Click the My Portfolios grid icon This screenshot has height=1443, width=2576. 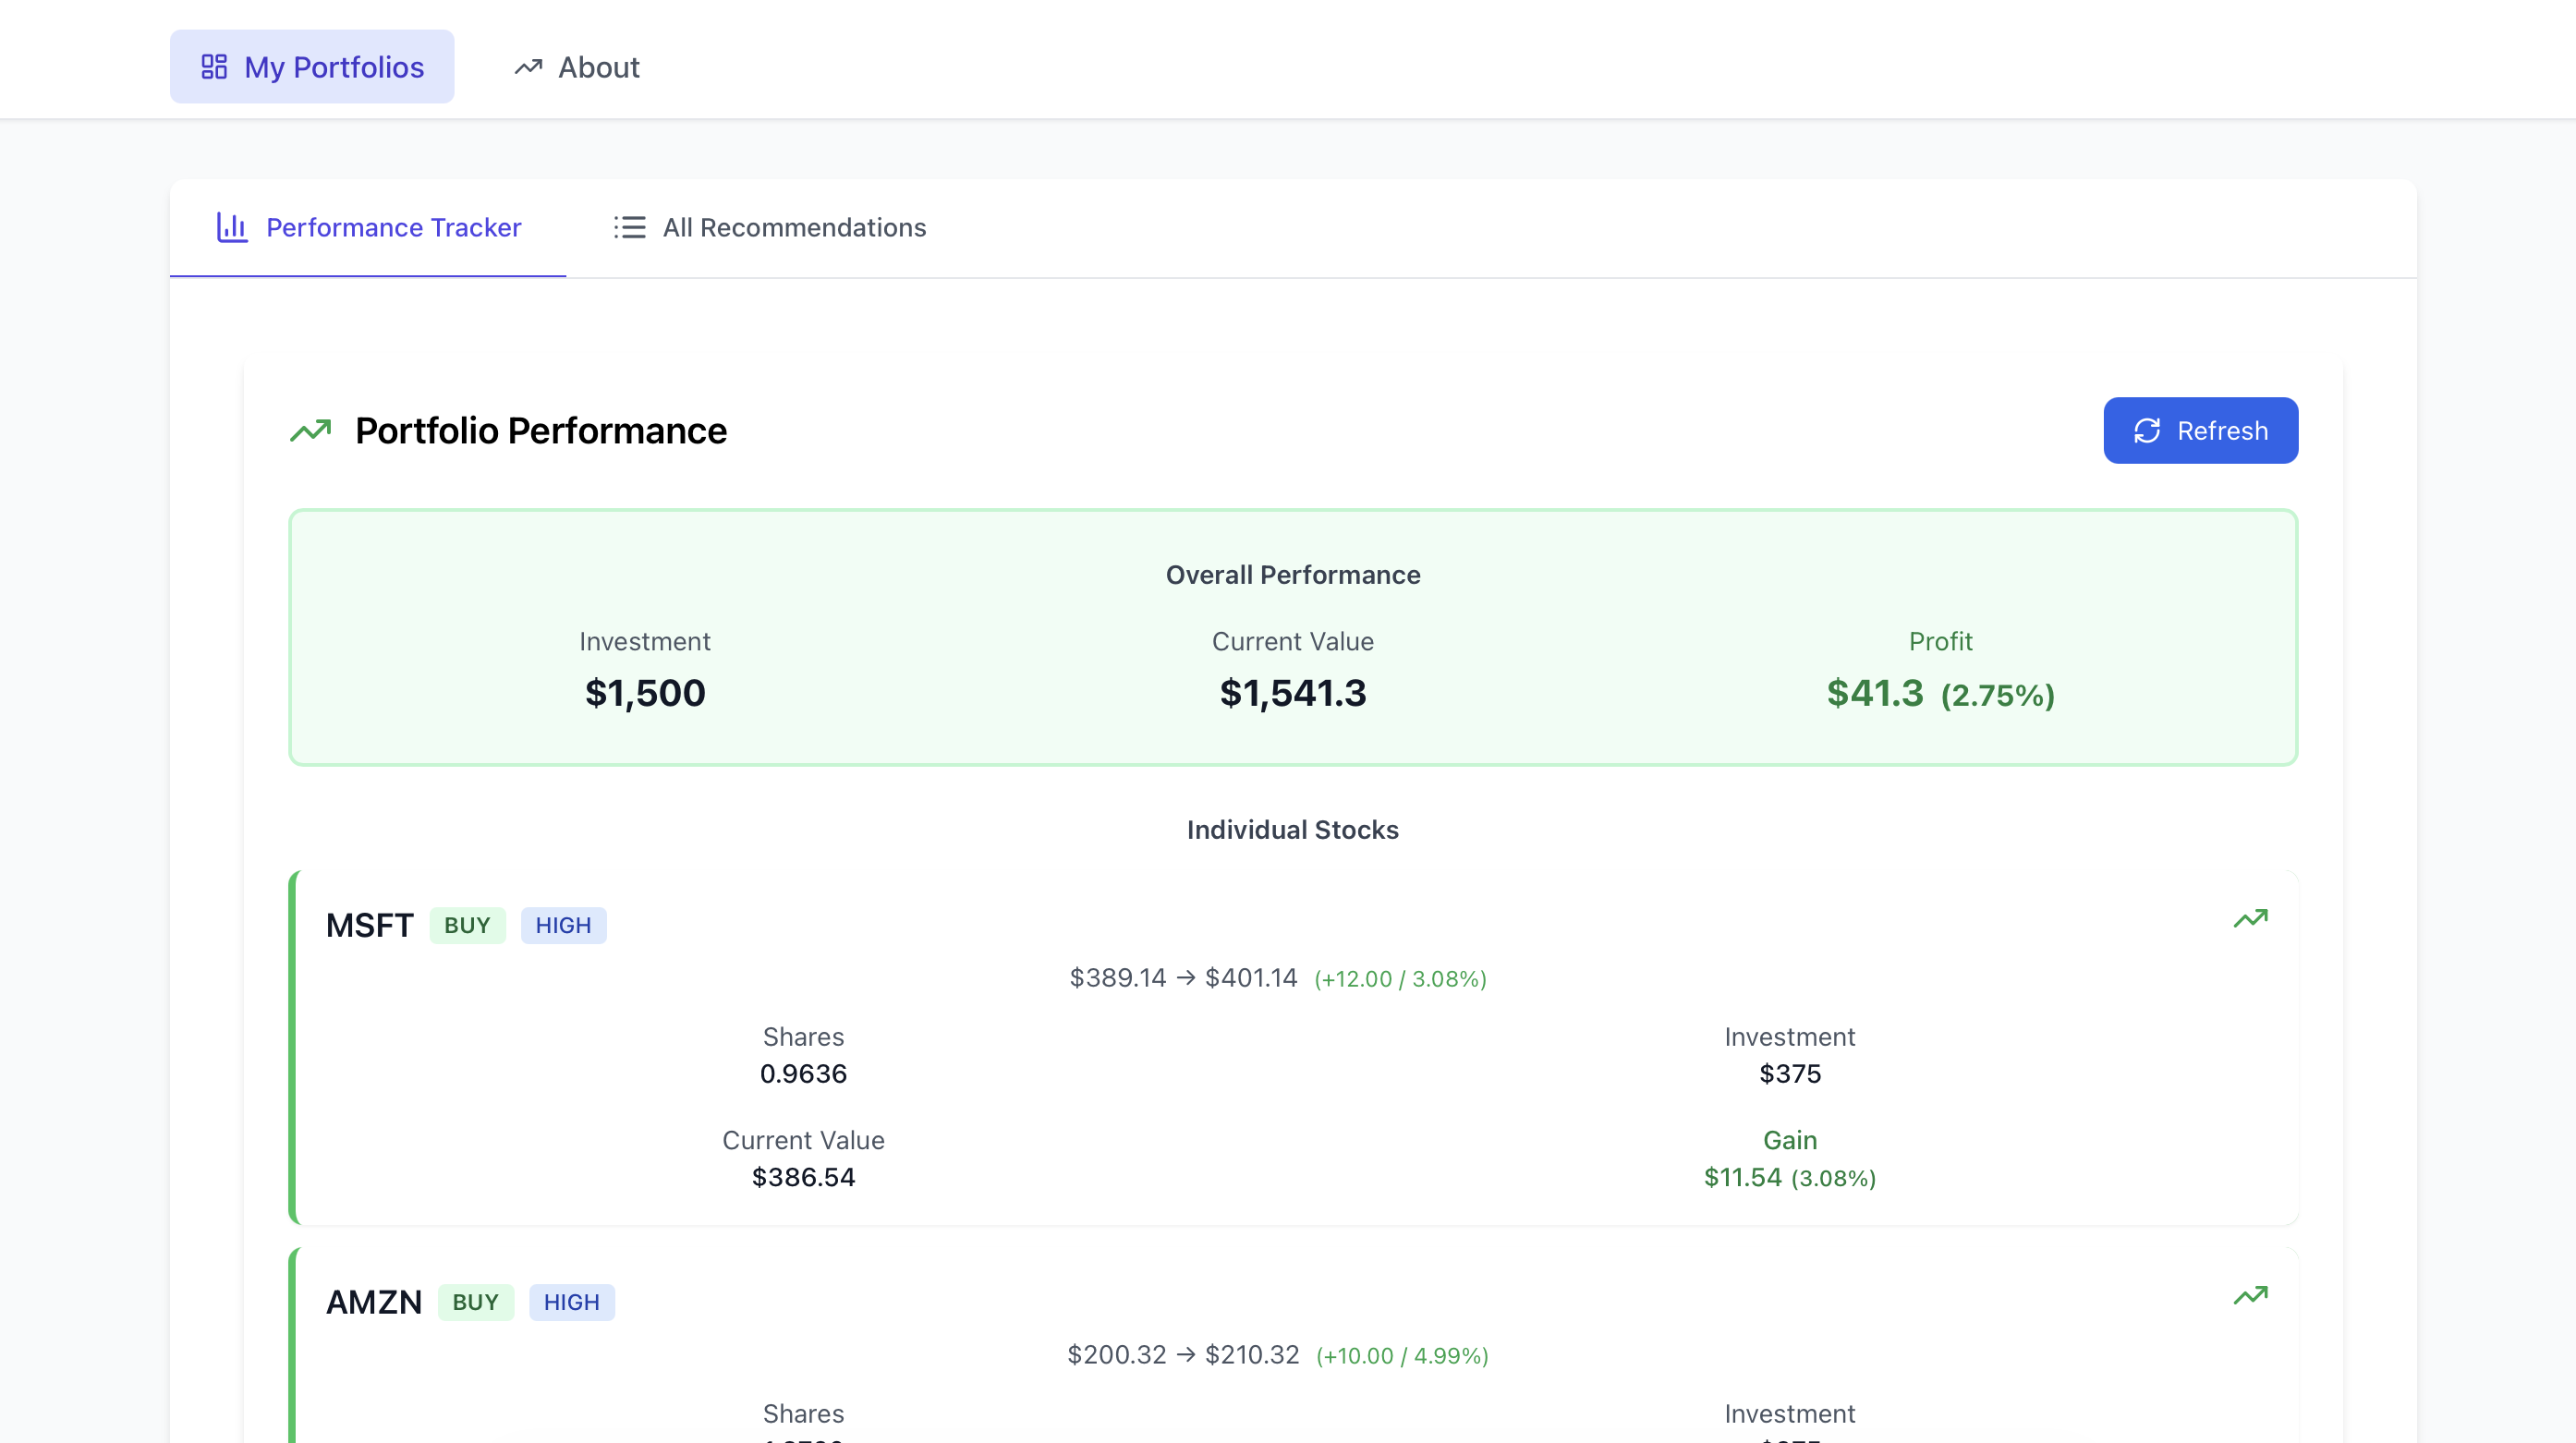(214, 67)
